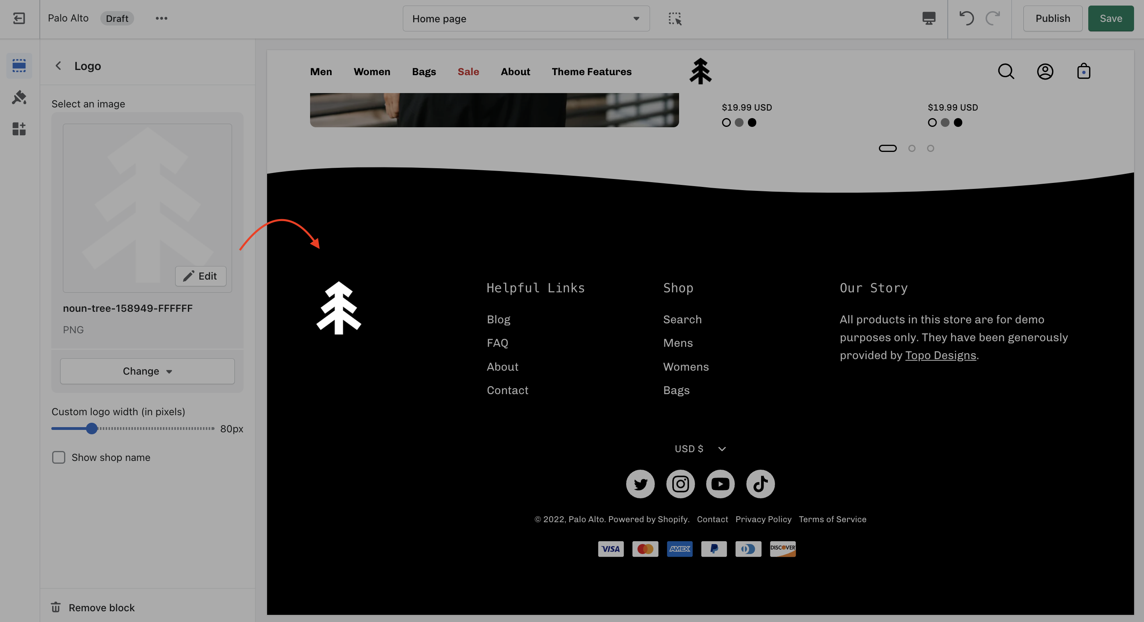Toggle the inspector selection tool
Screen dimensions: 1144x622
675,18
